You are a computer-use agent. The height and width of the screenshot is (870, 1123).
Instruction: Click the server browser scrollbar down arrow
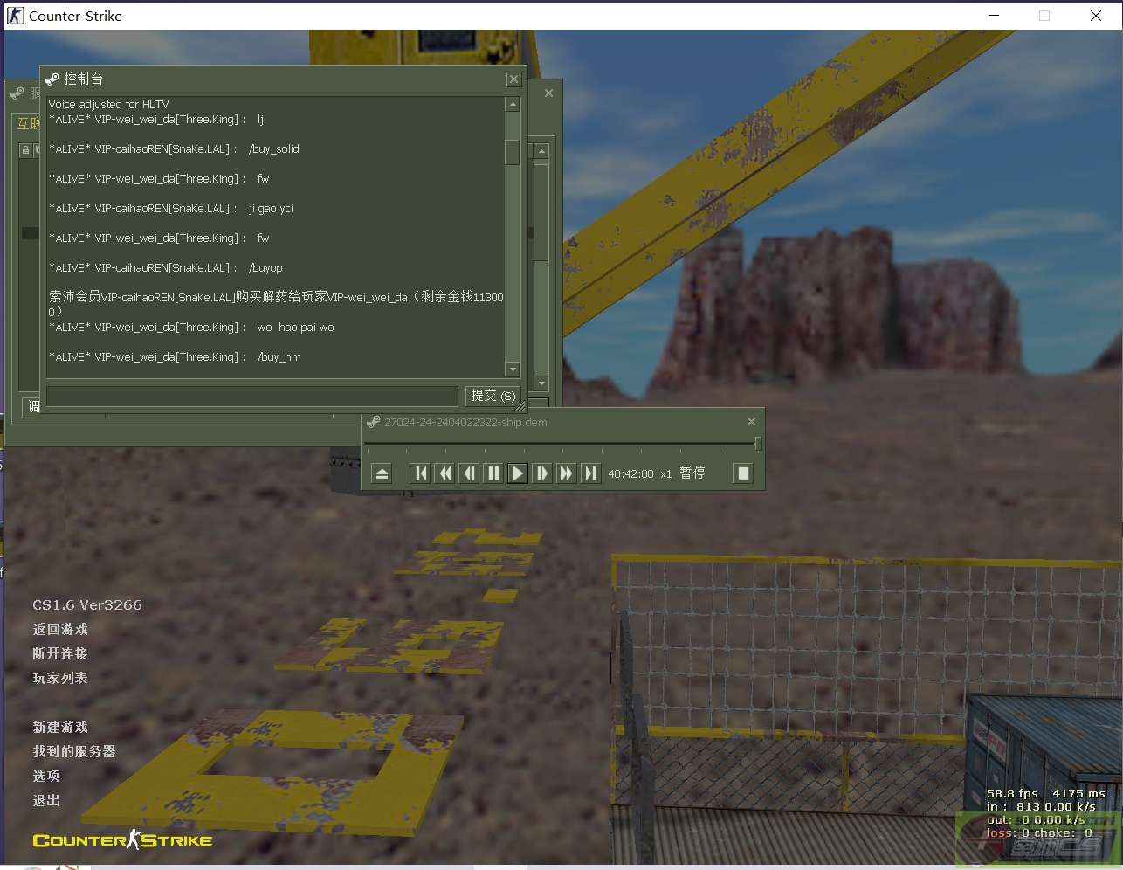[x=541, y=383]
